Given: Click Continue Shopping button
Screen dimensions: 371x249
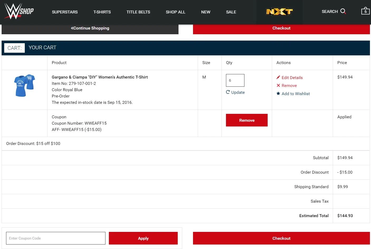Looking at the screenshot, I should tap(90, 29).
